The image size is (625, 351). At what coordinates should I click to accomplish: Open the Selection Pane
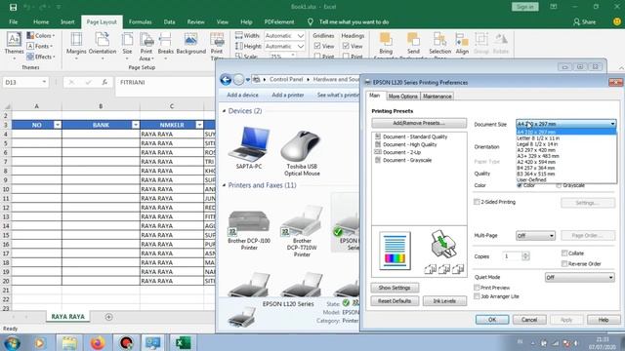[x=439, y=44]
